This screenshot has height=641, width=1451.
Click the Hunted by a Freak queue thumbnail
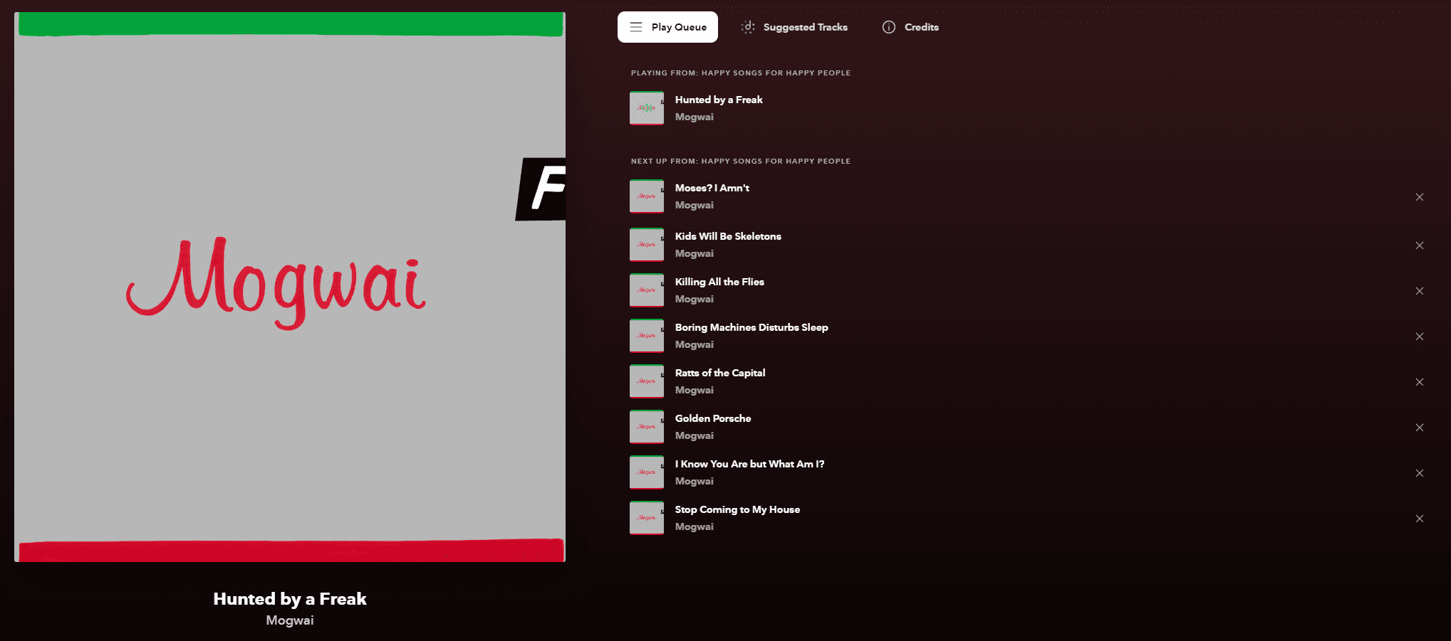point(647,108)
